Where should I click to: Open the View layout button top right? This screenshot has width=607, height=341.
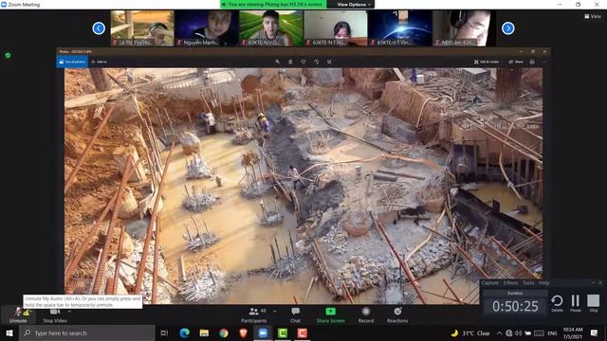593,16
